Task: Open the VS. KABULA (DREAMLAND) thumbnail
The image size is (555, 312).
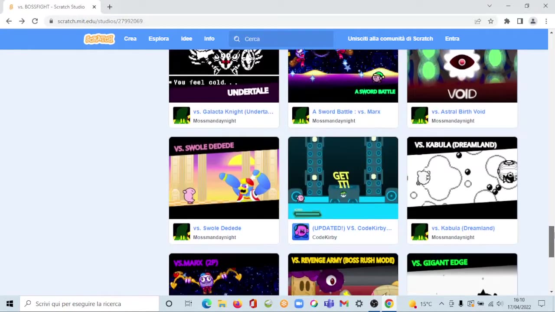Action: [x=462, y=178]
